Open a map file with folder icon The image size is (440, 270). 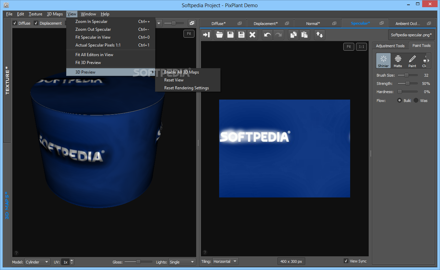coord(219,35)
